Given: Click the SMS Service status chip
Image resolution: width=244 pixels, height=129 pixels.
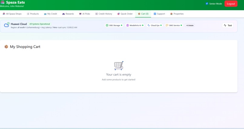Looking at the screenshot, I should tap(174, 25).
